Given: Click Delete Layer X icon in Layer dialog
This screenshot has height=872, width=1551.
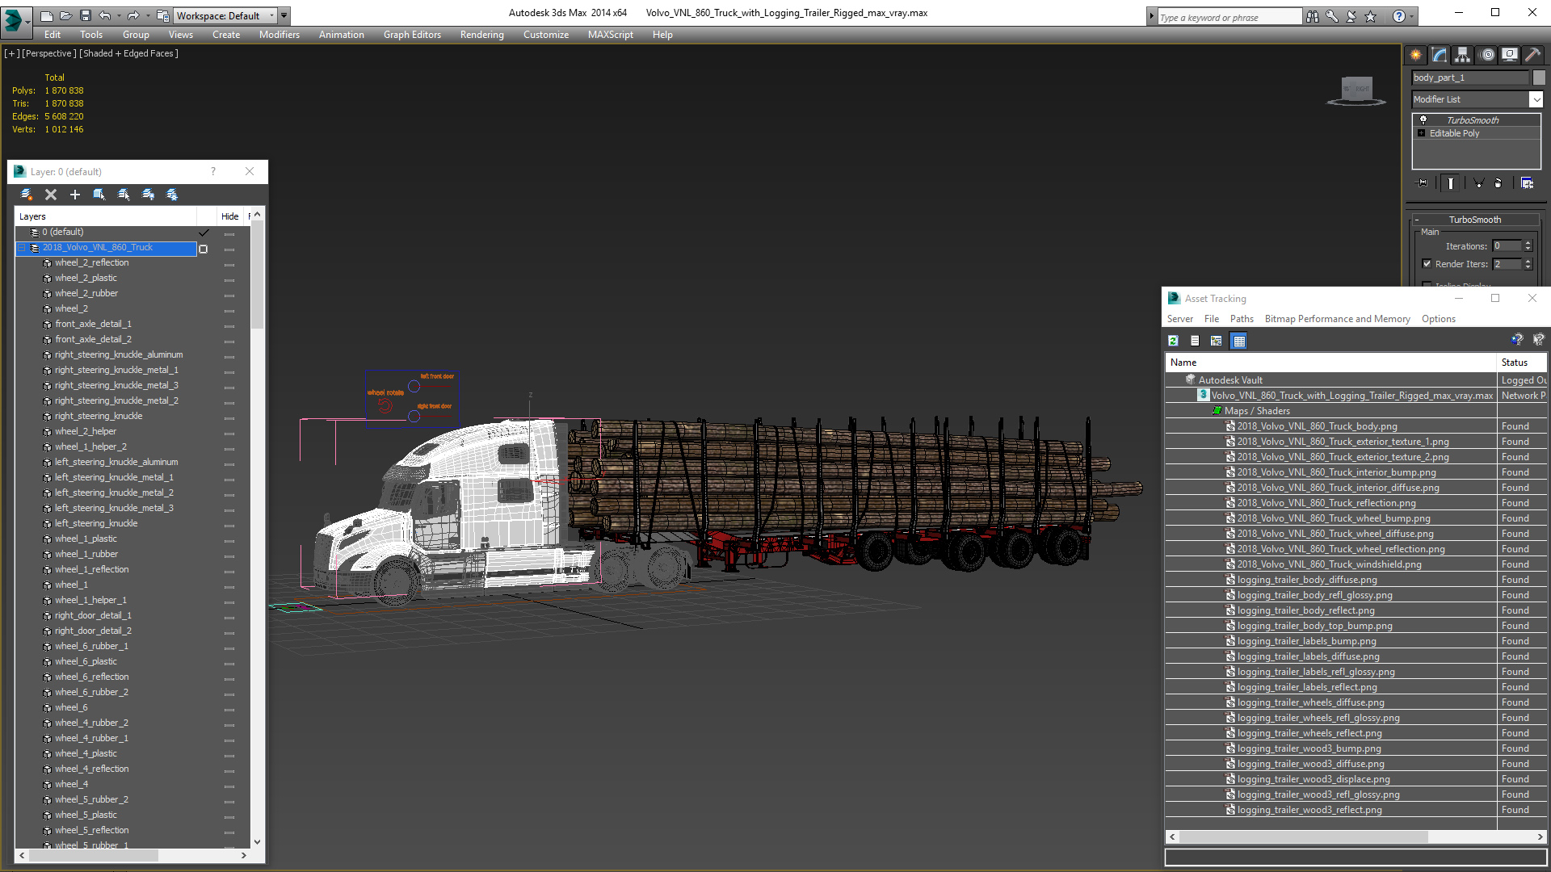Looking at the screenshot, I should [51, 195].
